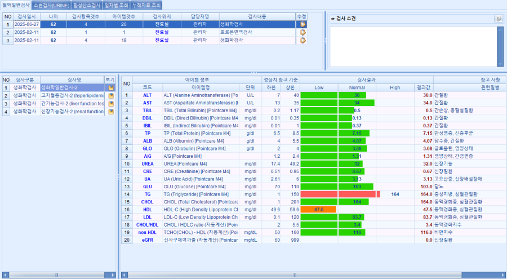Click the view icon for 신장기능검사-2 renal function
507x279 pixels.
click(x=111, y=112)
